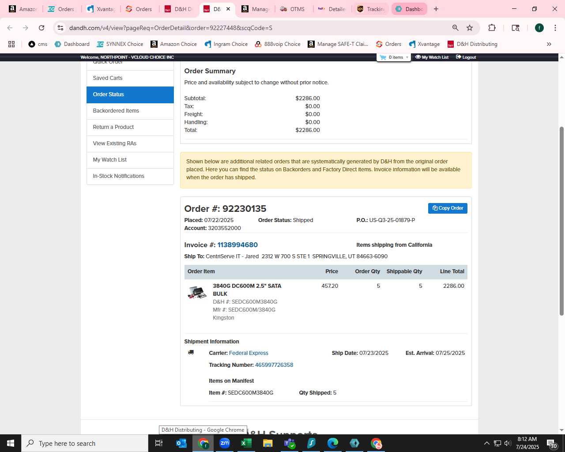Open the 3840G DC600M product title

247,290
